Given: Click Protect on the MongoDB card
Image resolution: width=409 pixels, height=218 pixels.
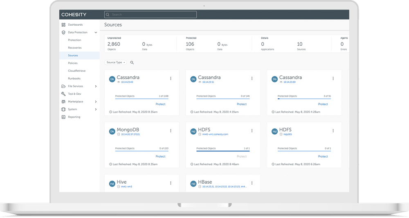Looking at the screenshot, I should coord(160,156).
